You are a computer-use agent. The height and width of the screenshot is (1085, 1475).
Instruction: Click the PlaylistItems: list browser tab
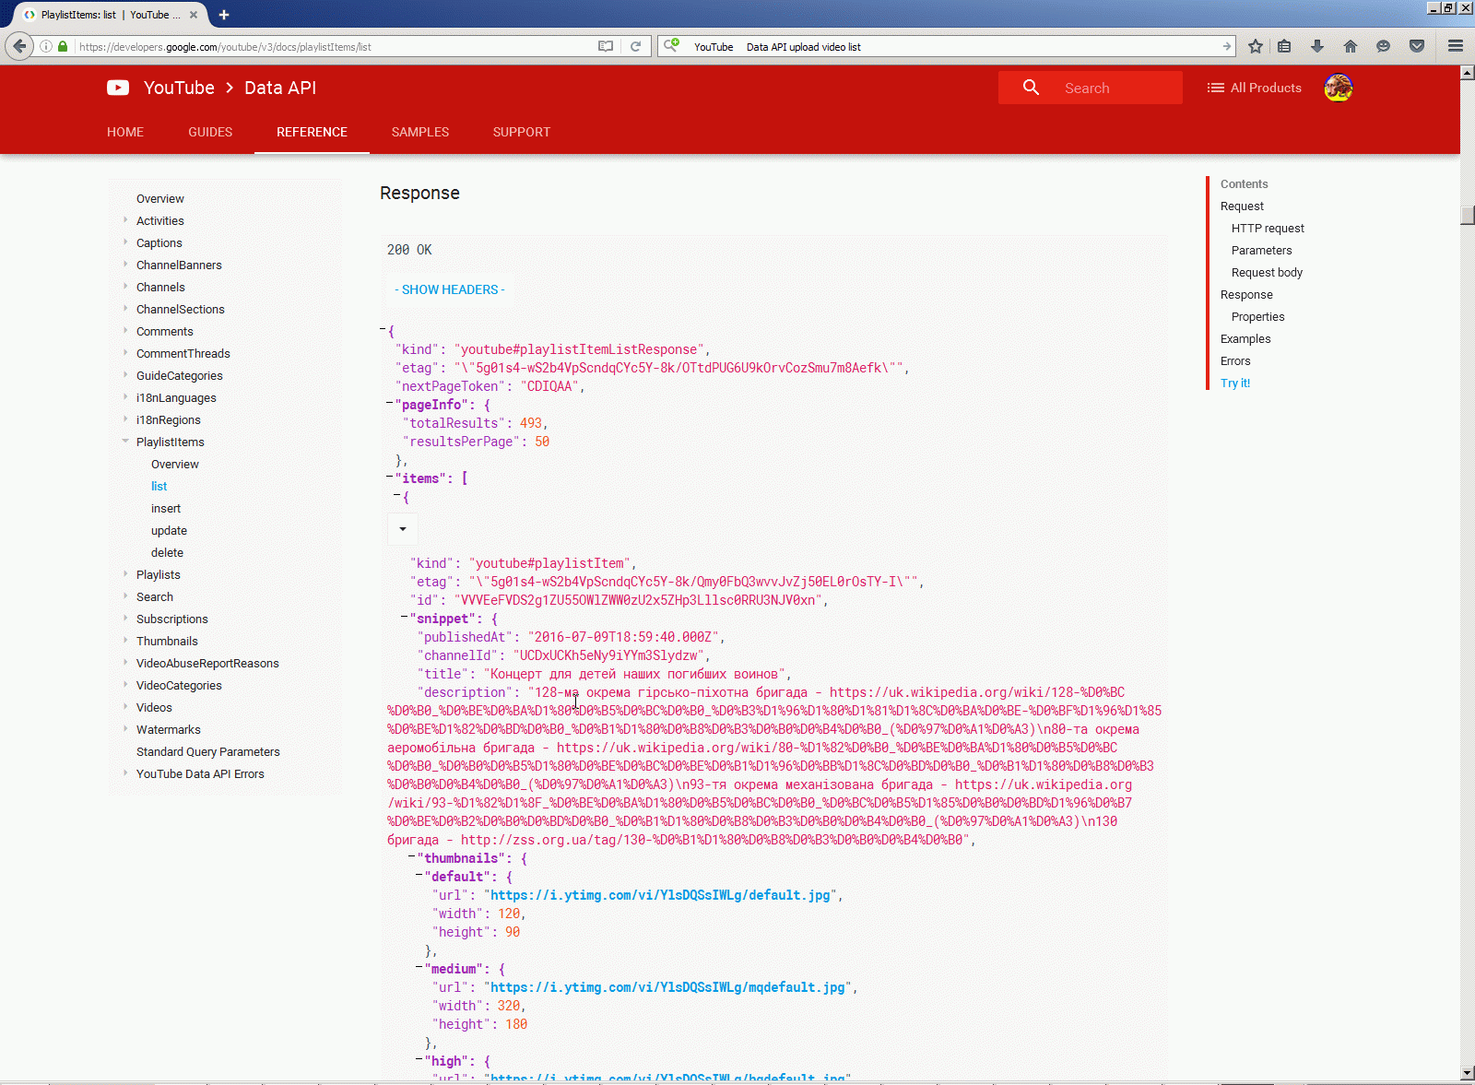pyautogui.click(x=112, y=15)
